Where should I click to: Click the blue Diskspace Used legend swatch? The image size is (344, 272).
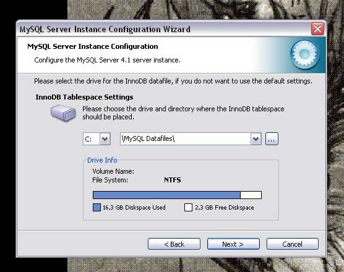[x=97, y=207]
